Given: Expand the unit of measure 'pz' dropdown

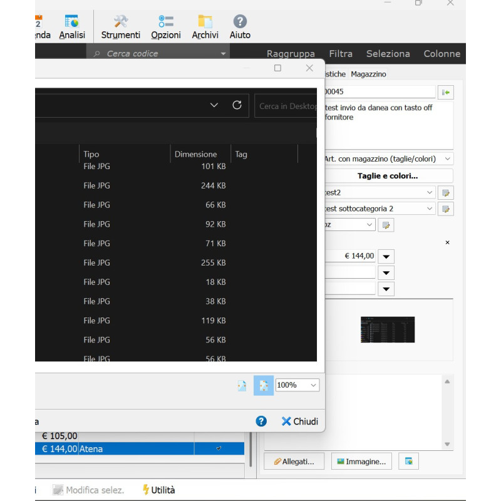Looking at the screenshot, I should point(369,225).
